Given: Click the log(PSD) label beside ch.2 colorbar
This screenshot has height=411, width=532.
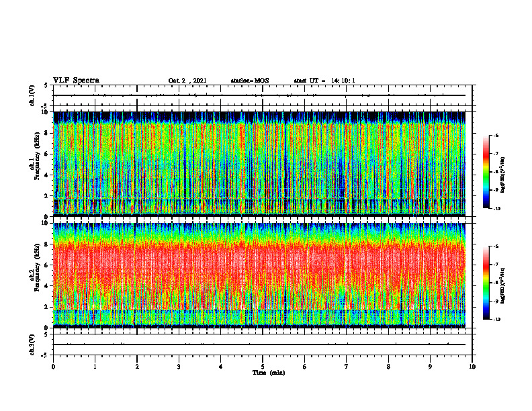Looking at the screenshot, I should click(x=503, y=285).
